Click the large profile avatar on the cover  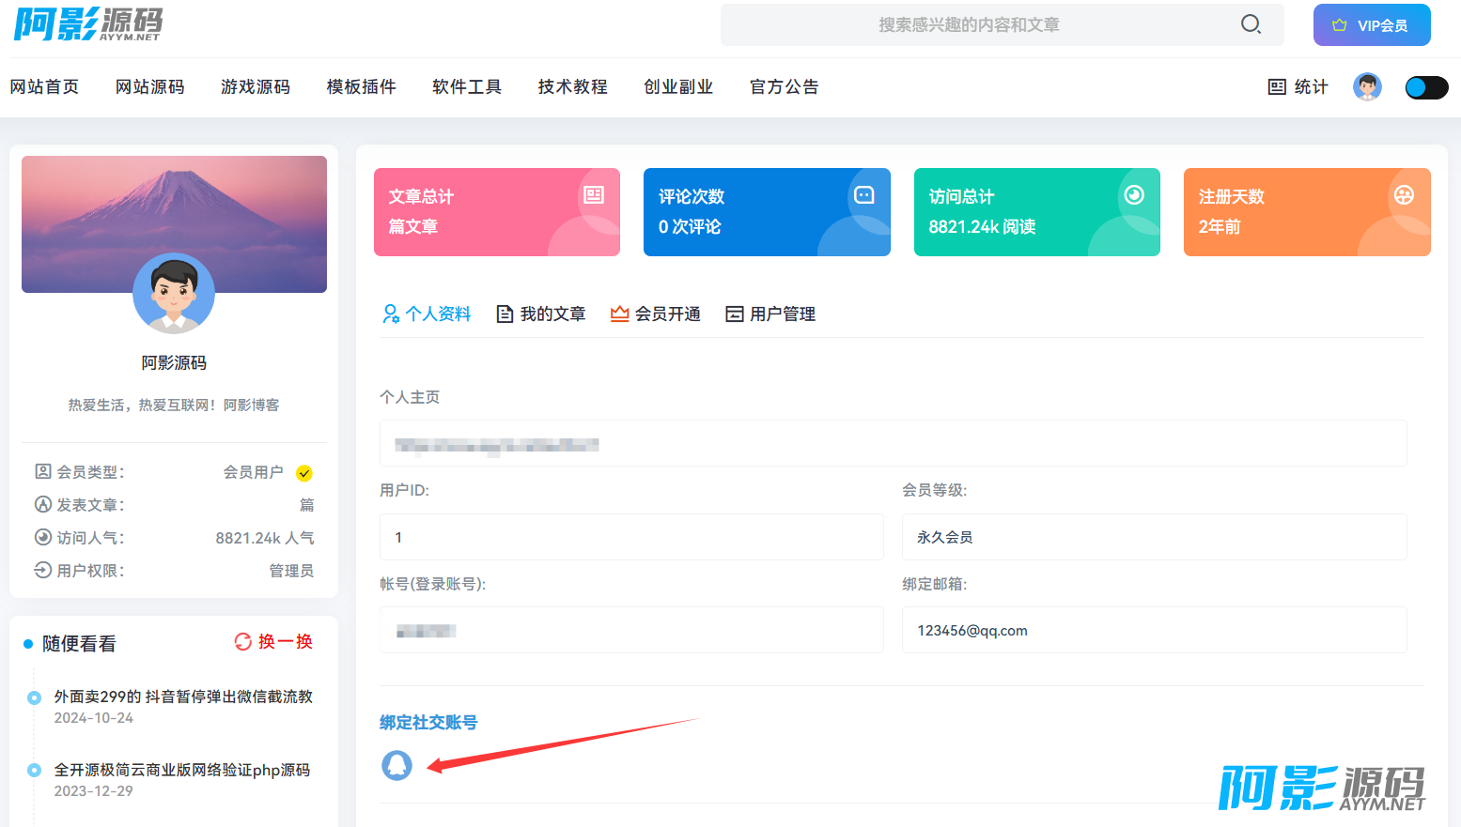pos(174,293)
